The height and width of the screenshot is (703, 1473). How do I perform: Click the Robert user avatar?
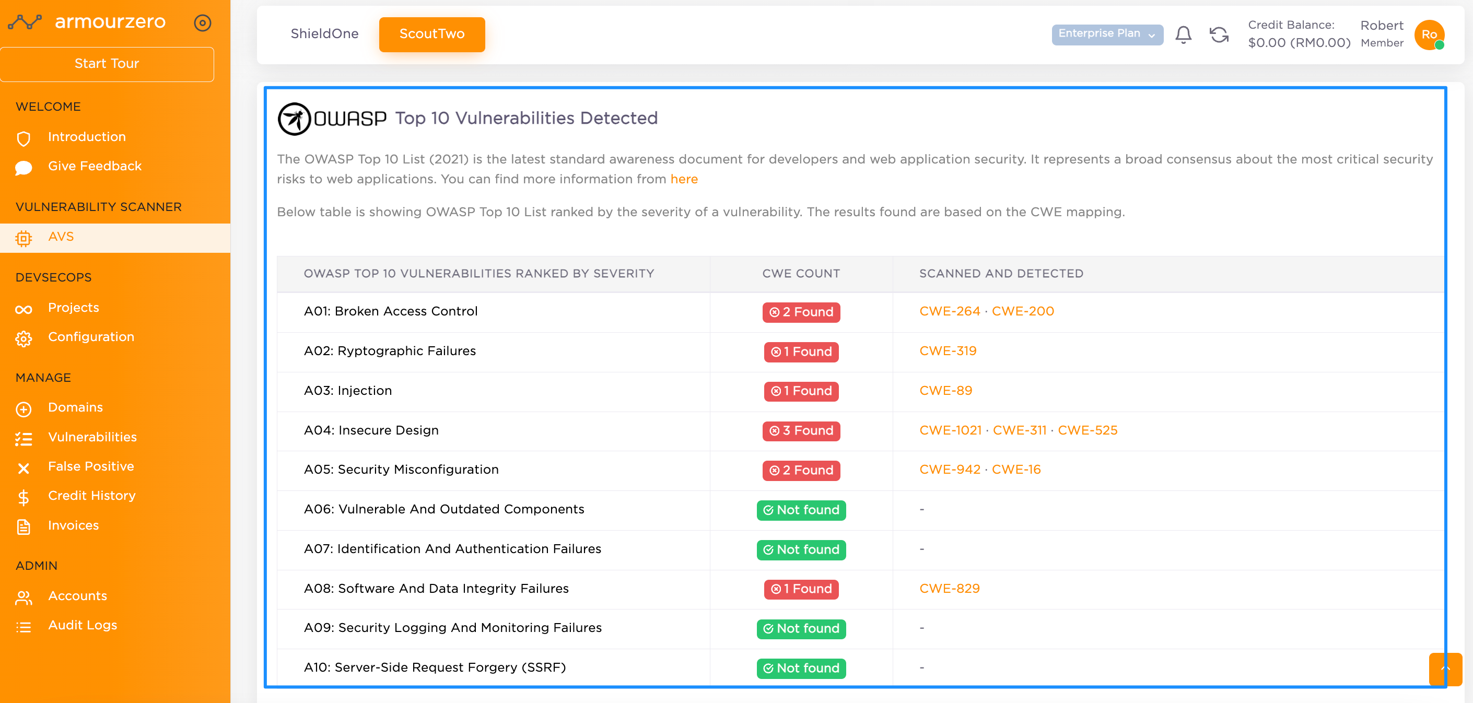click(x=1429, y=35)
